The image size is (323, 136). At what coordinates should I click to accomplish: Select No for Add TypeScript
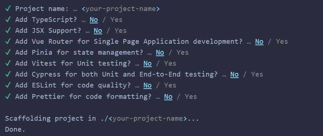click(x=94, y=20)
